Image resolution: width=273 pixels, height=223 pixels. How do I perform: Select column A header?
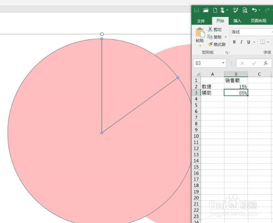tap(212, 74)
